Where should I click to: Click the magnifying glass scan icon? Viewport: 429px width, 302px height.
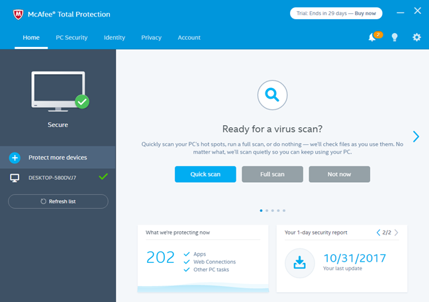(272, 95)
